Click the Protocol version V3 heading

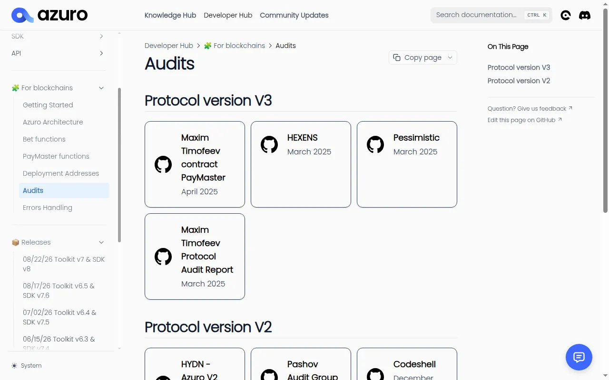pos(208,100)
